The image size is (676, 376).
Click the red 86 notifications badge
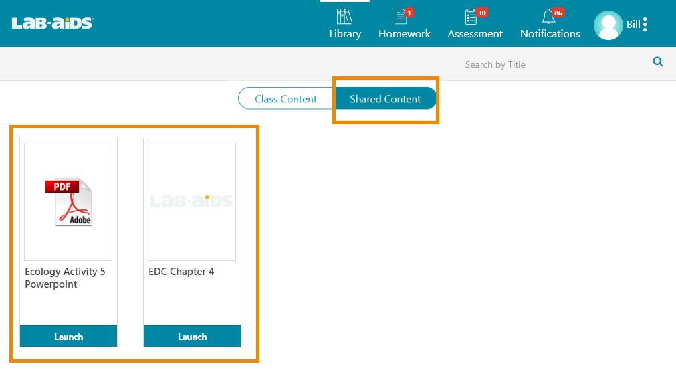coord(558,13)
